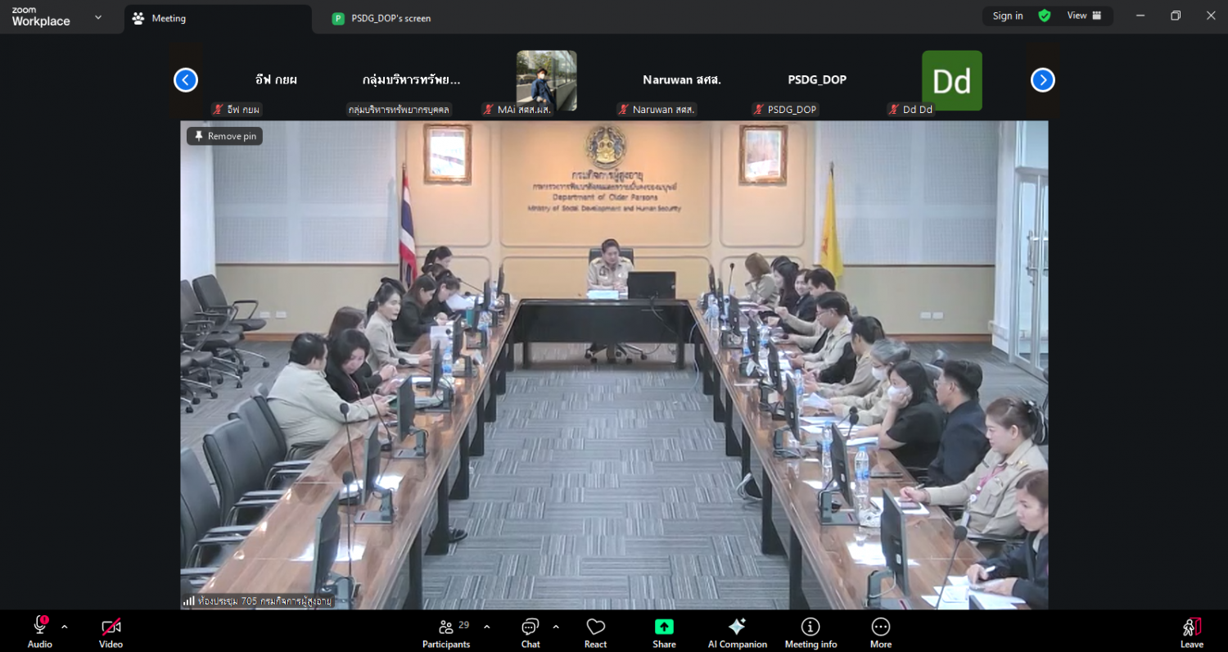Open the Participants panel

coord(446,631)
